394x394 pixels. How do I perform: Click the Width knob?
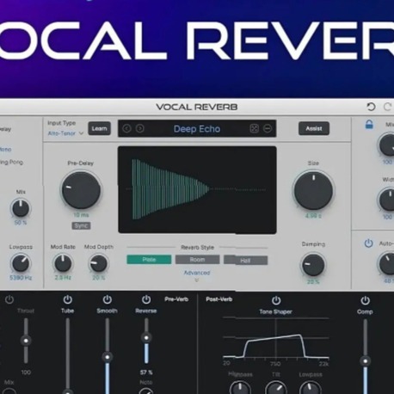point(387,200)
